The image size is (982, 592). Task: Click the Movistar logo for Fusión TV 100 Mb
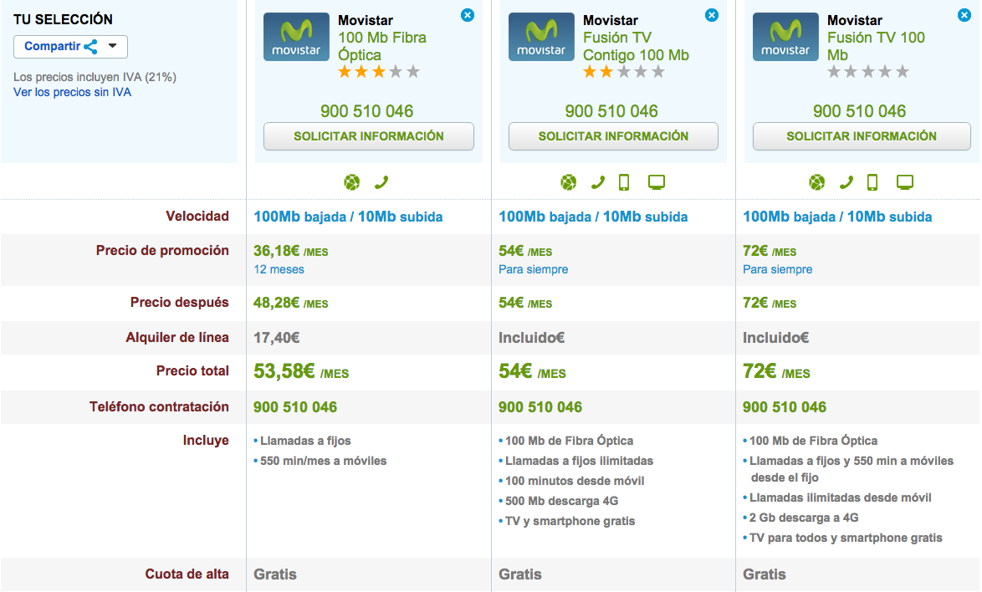[785, 37]
